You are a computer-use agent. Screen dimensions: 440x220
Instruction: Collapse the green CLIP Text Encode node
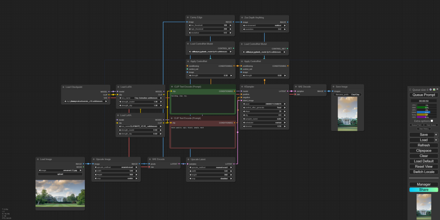point(172,86)
